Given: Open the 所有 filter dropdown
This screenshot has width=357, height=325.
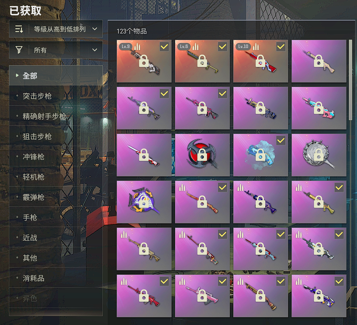Looking at the screenshot, I should (56, 50).
